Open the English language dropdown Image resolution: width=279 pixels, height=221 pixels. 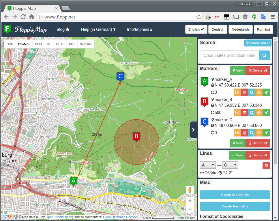coord(196,29)
